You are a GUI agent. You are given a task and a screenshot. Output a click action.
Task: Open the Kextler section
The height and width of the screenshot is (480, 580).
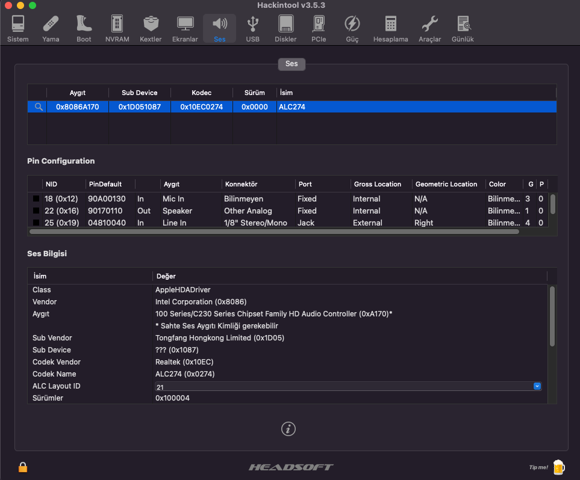pos(151,28)
